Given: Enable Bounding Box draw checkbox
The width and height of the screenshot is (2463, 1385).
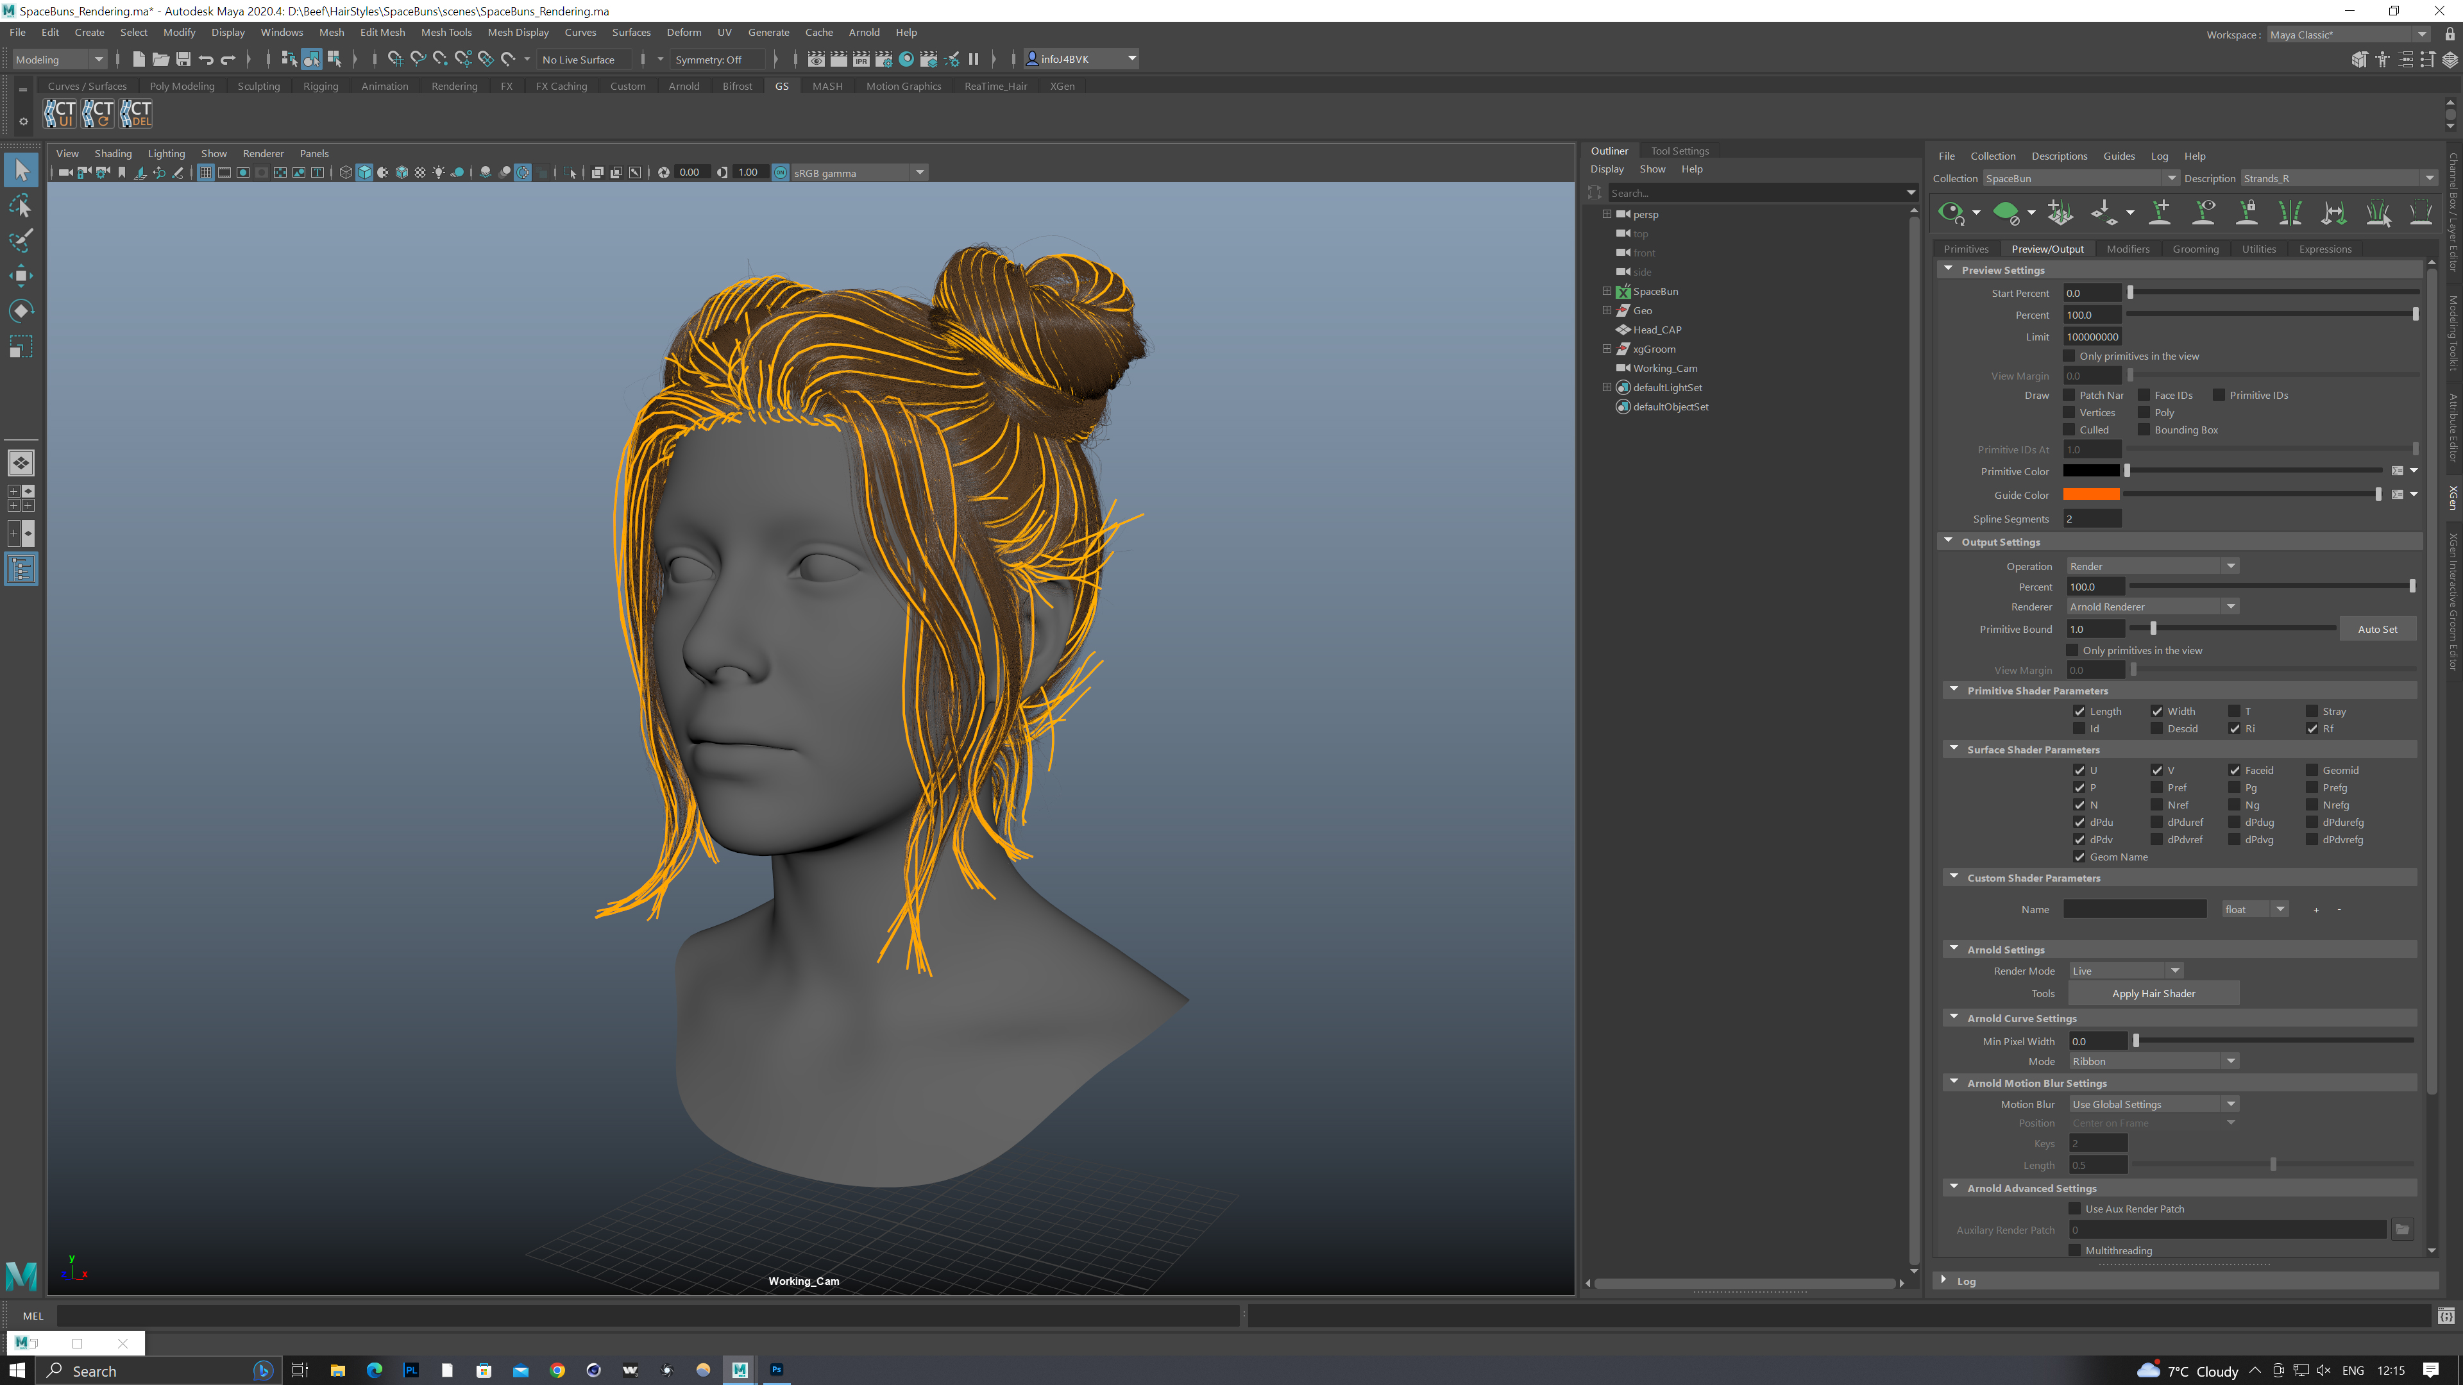Looking at the screenshot, I should coord(2144,430).
